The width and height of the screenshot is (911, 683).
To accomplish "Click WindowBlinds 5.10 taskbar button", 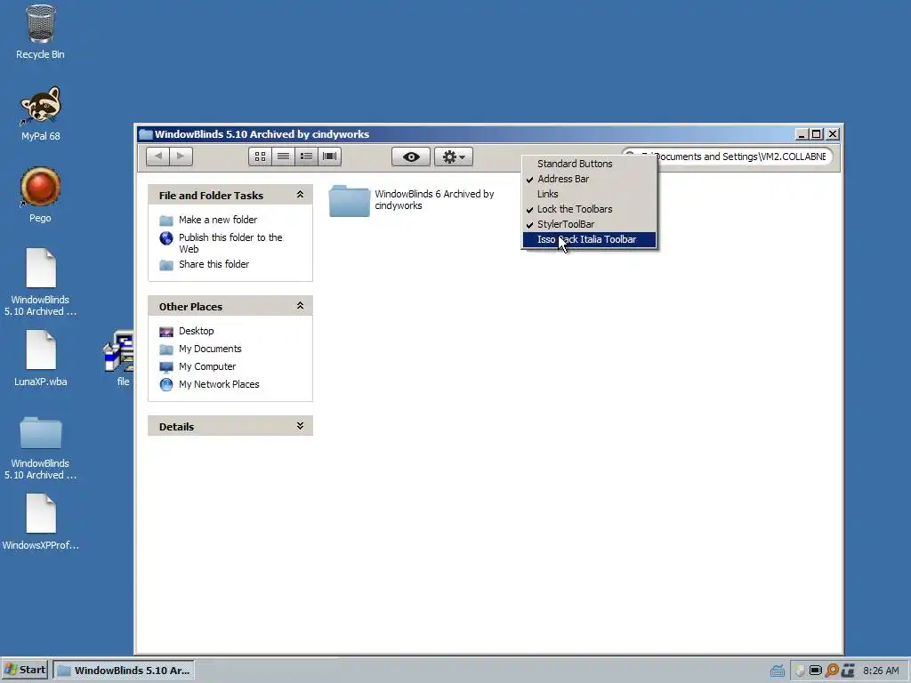I will (x=124, y=671).
